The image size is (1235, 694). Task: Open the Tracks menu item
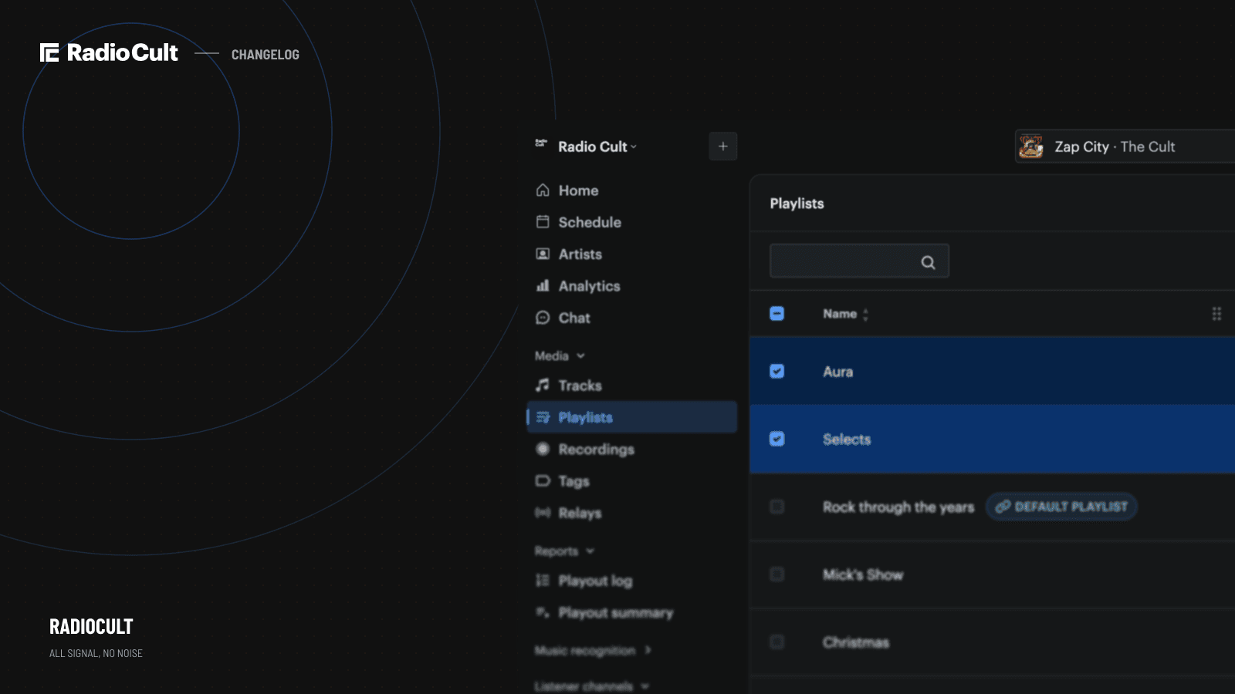coord(580,386)
